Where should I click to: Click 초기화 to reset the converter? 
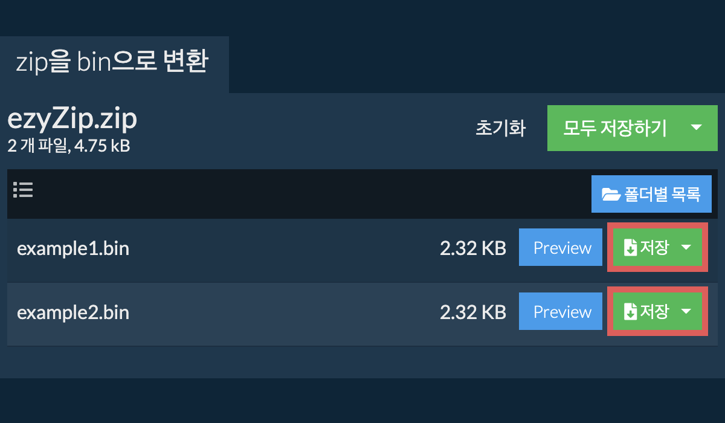(501, 128)
